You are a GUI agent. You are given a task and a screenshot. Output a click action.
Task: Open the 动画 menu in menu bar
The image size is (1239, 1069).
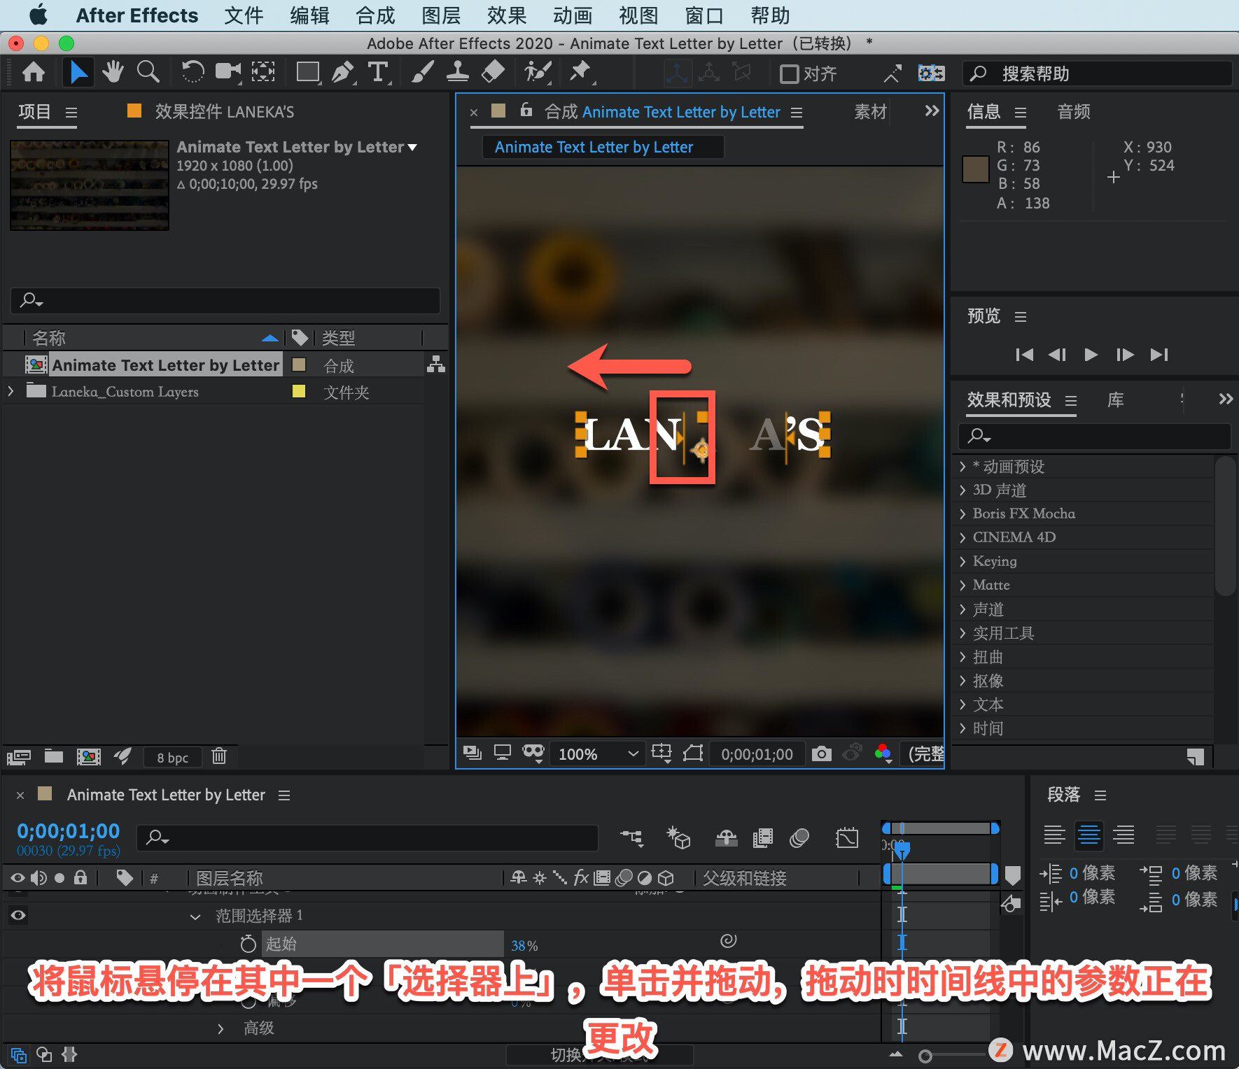point(573,15)
